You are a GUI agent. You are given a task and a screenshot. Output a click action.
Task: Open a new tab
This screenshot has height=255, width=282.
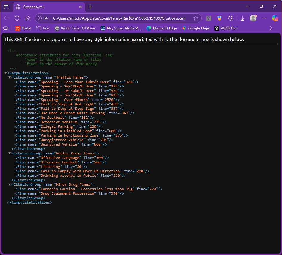pos(90,7)
